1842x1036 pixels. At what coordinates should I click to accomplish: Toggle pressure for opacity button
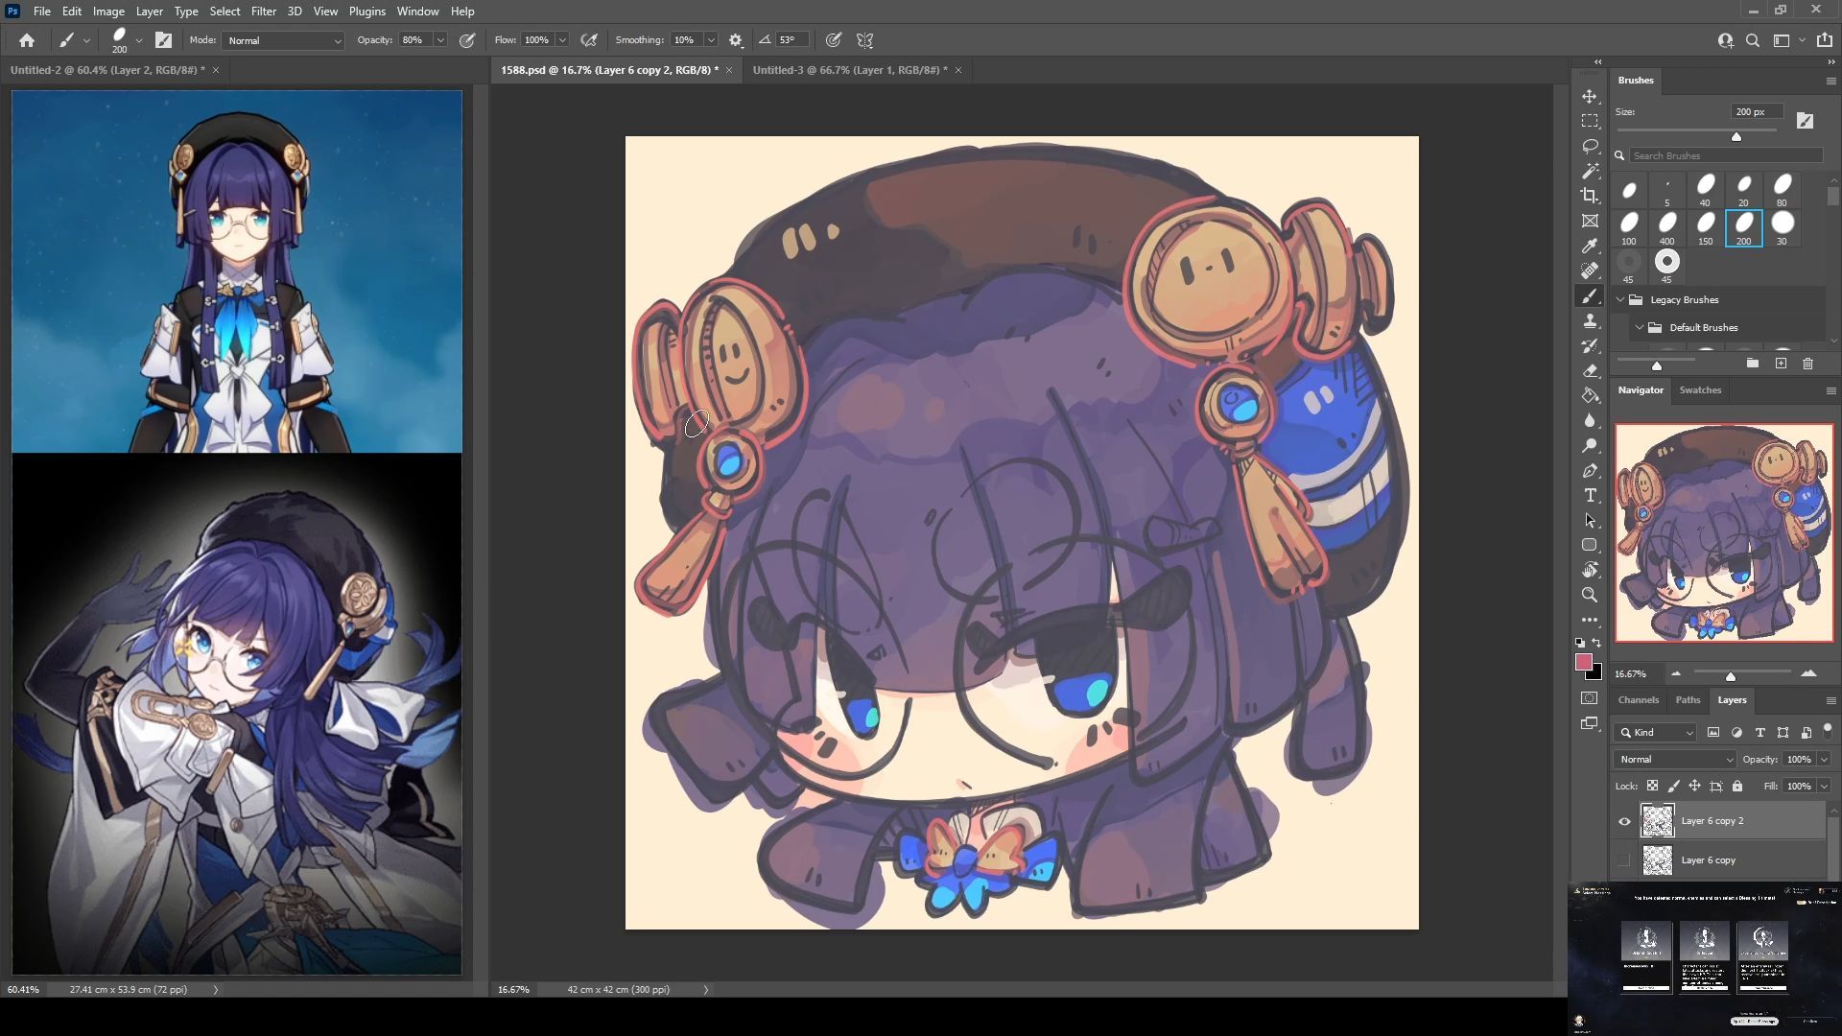pos(467,40)
